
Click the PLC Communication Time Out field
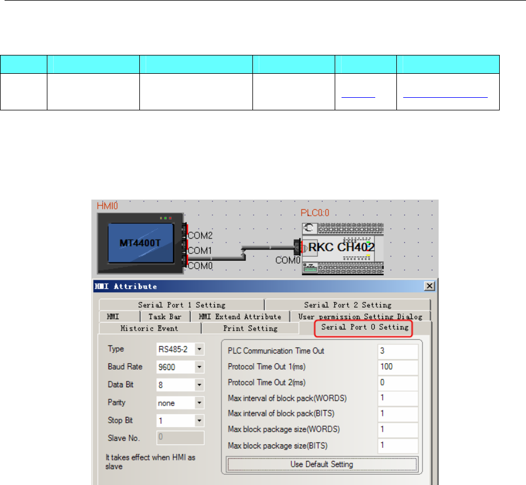[398, 351]
